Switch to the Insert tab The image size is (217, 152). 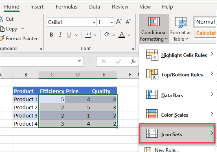[37, 7]
